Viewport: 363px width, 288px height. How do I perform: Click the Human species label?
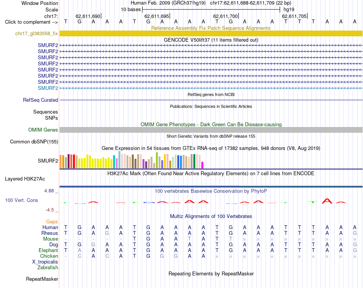(50, 227)
